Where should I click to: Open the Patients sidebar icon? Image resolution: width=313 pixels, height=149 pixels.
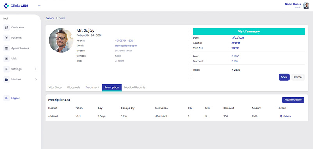[7, 38]
